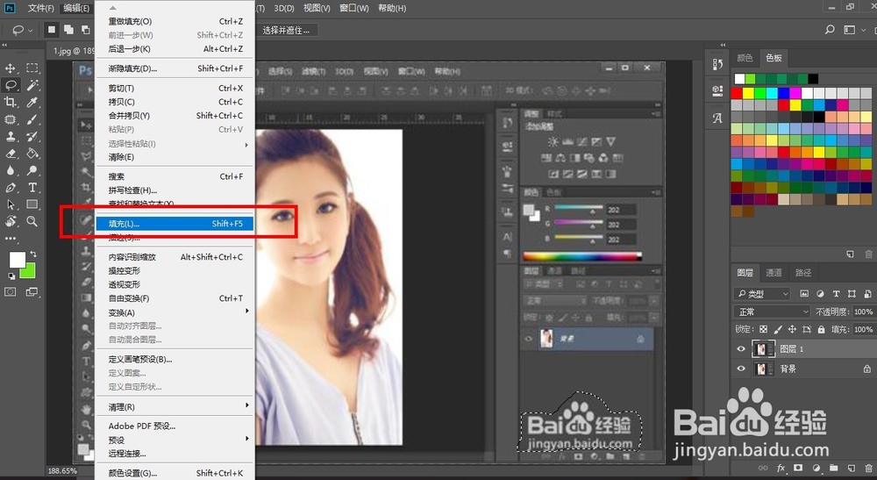This screenshot has width=877, height=480.
Task: Select the Rectangle shape tool
Action: coord(32,204)
